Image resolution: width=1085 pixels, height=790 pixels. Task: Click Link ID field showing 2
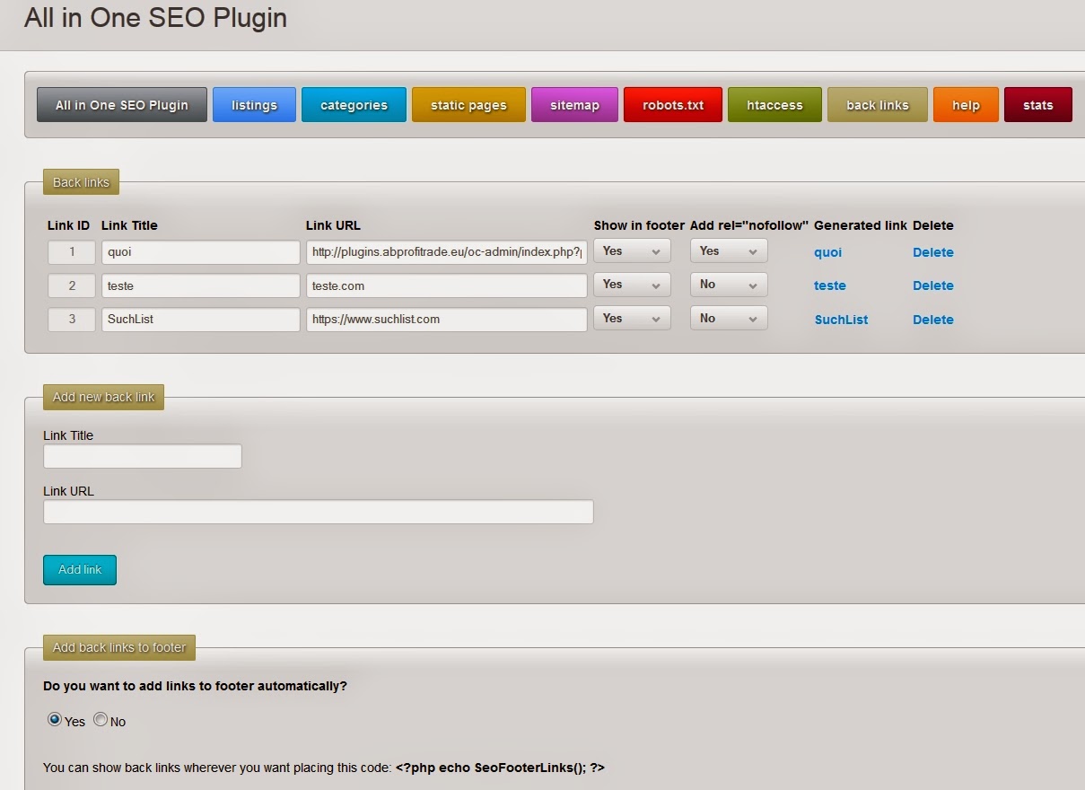tap(72, 285)
